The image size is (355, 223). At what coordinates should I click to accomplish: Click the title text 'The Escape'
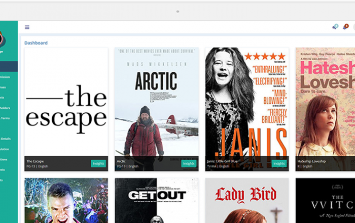[35, 161]
